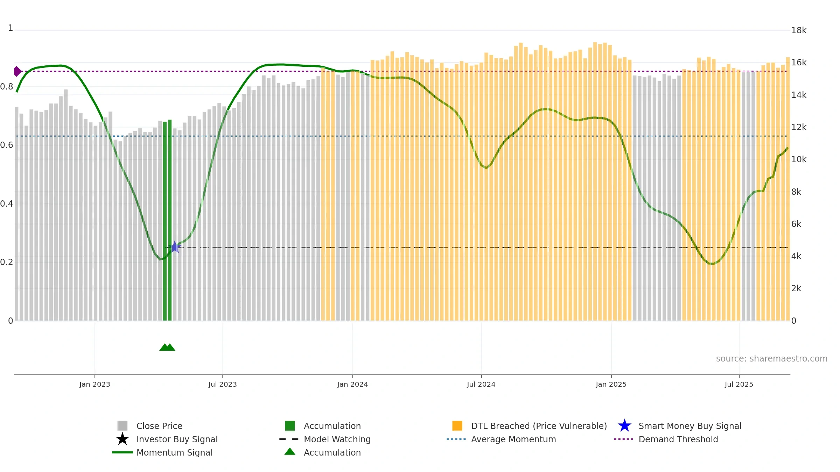Click the Jan 2024 axis label
Screen dimensions: 840x472
pos(352,385)
